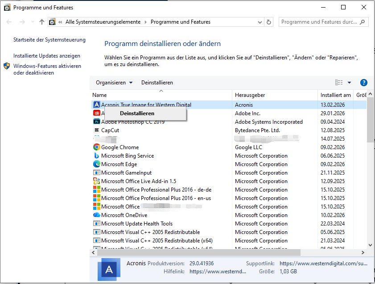Viewport: 375px width, 284px height.
Task: Select the Microsoft OneDrive program icon
Action: coord(96,215)
